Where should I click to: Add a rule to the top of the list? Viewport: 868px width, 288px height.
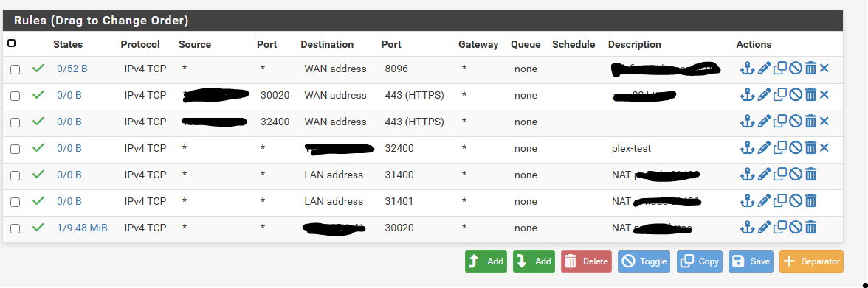[x=486, y=261]
